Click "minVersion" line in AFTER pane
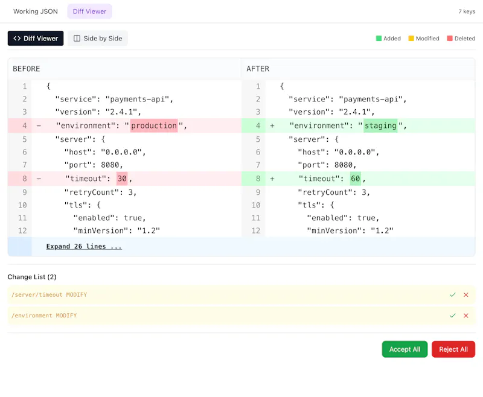This screenshot has height=397, width=483. coord(350,230)
